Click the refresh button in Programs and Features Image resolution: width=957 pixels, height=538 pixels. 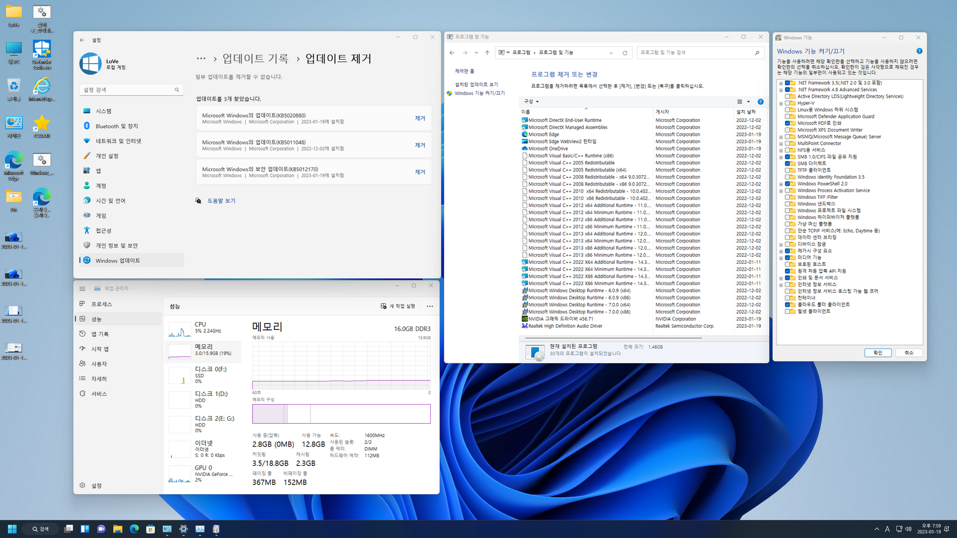click(x=625, y=53)
